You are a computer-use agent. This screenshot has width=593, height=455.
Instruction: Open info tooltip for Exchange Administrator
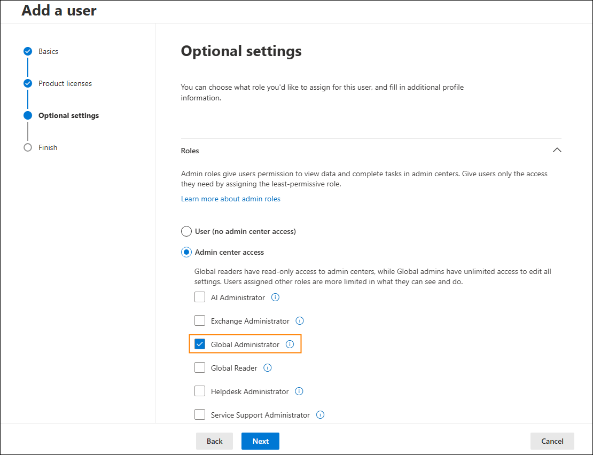coord(300,321)
